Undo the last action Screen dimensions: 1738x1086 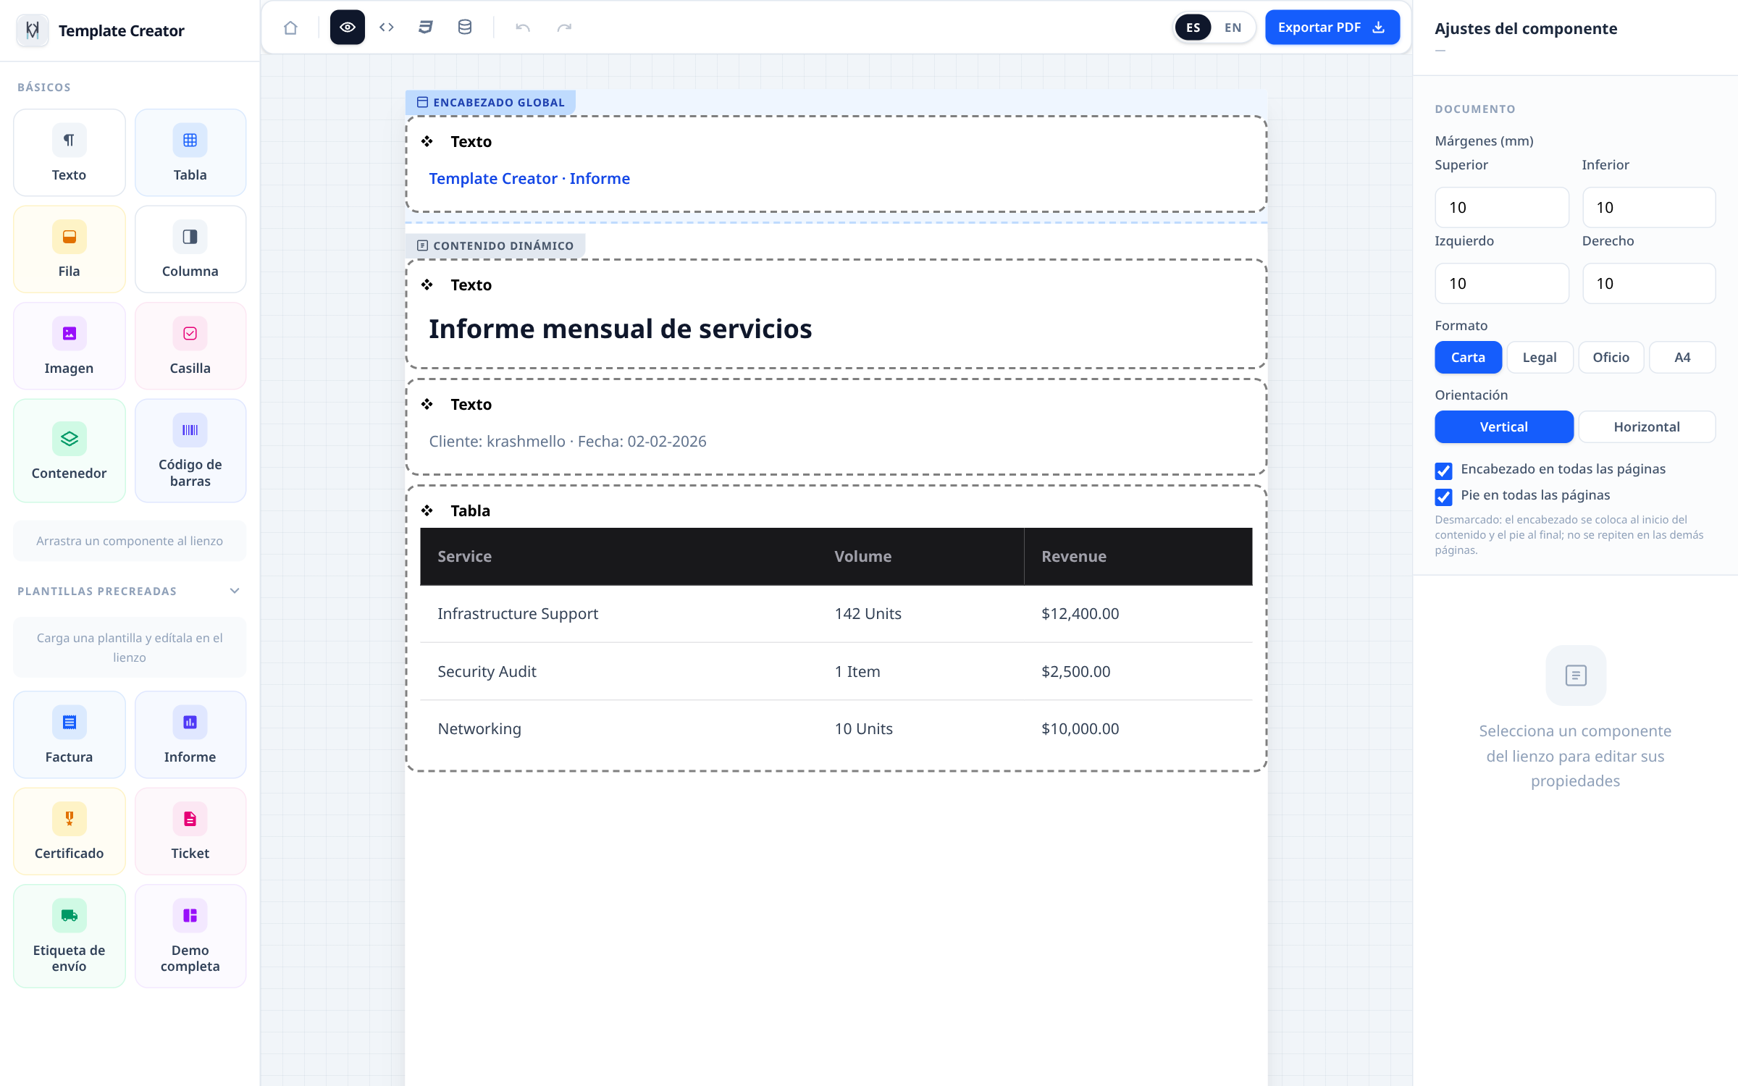pos(523,28)
